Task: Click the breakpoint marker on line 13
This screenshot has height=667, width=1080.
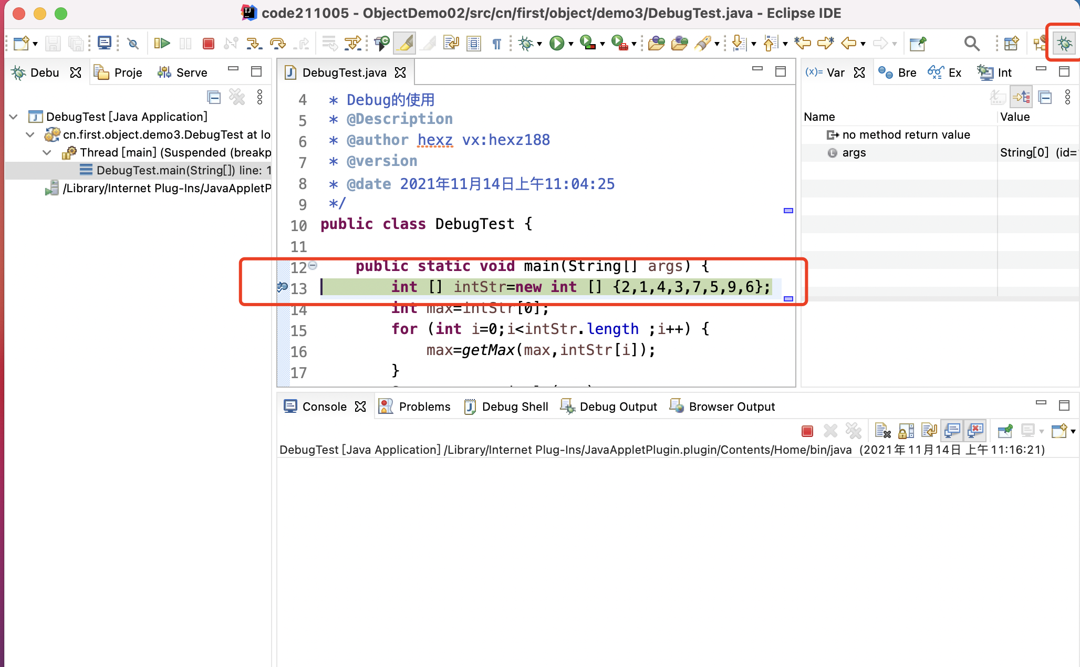Action: tap(283, 287)
